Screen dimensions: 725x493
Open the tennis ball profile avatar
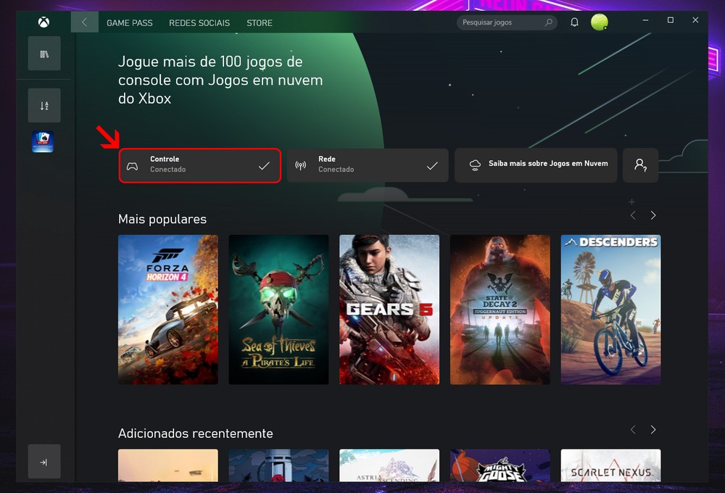pos(600,22)
